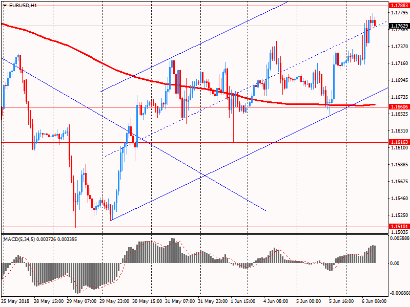
Task: Click the 25 May 2018 date label
Action: 15,301
